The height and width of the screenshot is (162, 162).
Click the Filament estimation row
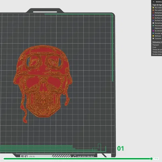[157, 45]
